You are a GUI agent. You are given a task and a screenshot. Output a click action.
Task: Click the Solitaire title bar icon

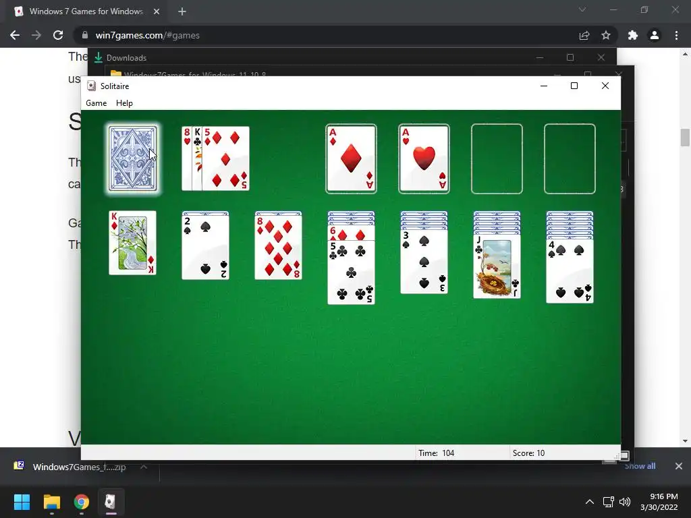91,86
